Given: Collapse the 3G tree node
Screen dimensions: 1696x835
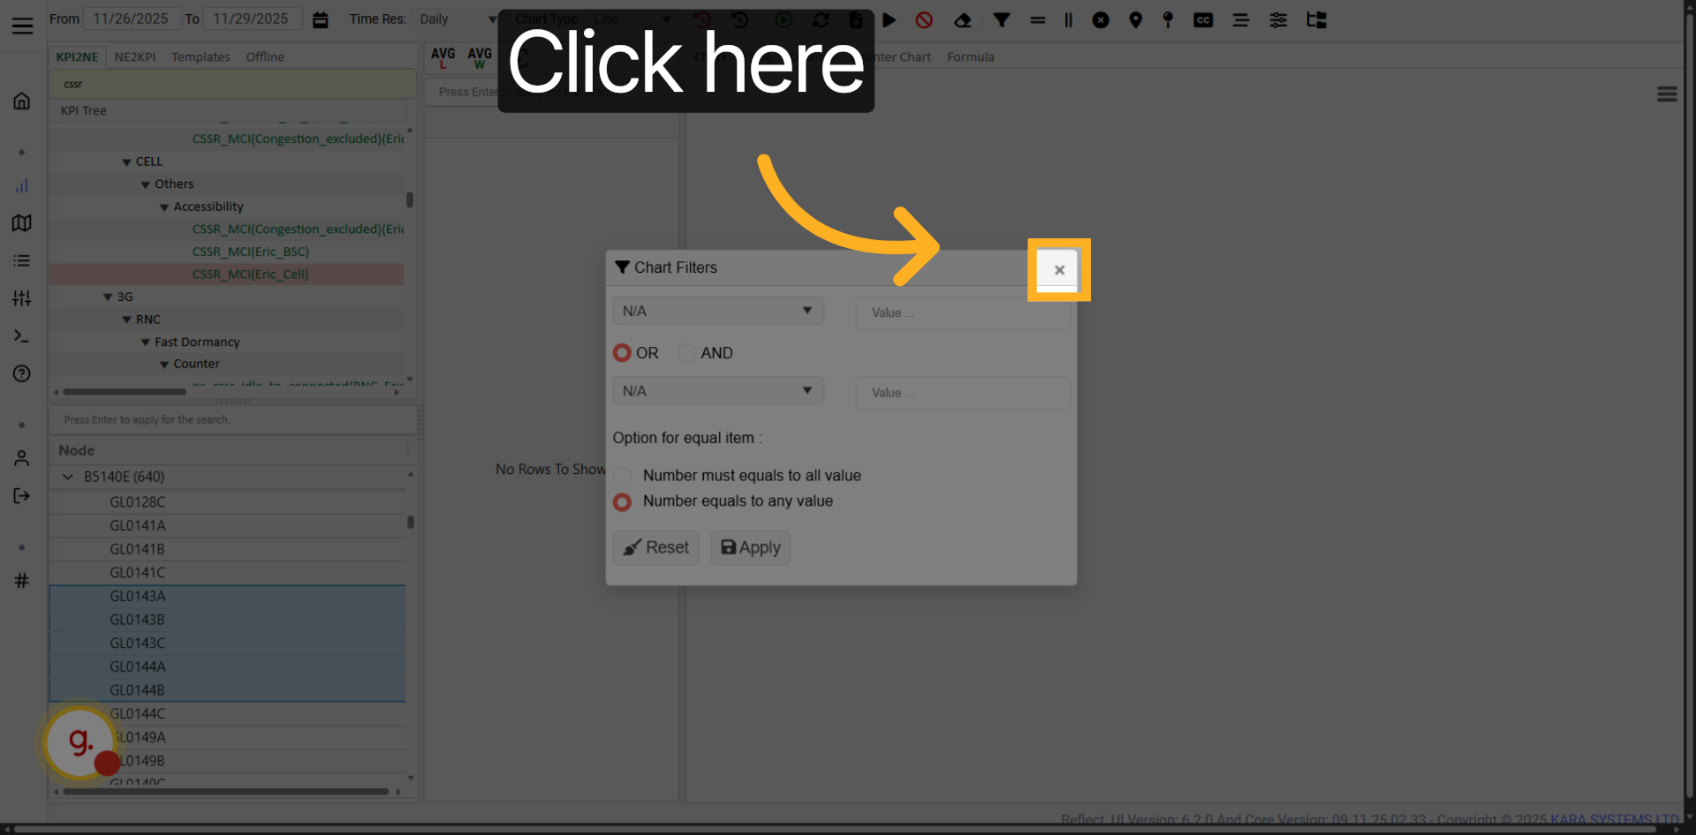Looking at the screenshot, I should point(108,297).
